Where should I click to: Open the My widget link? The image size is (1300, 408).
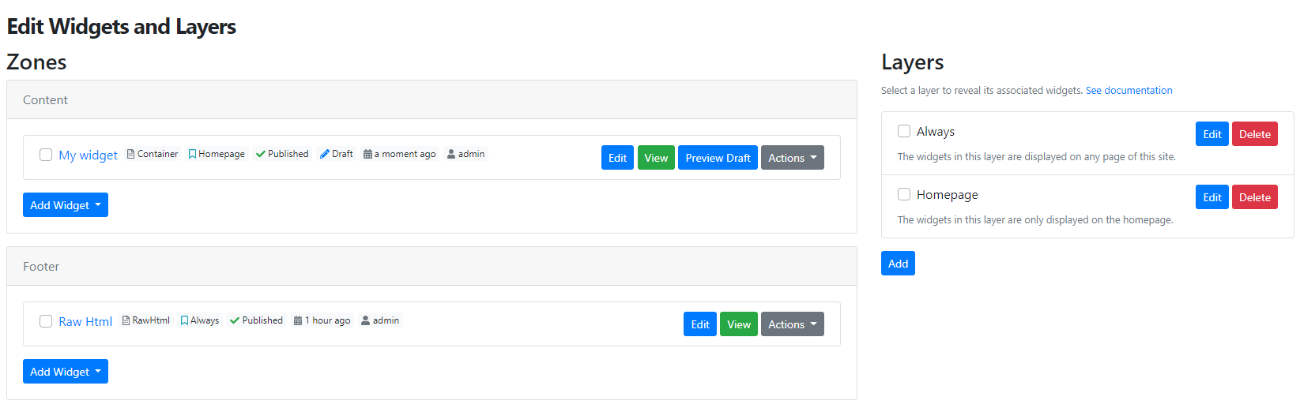88,155
